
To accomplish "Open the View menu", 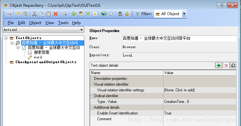I will point(50,23).
